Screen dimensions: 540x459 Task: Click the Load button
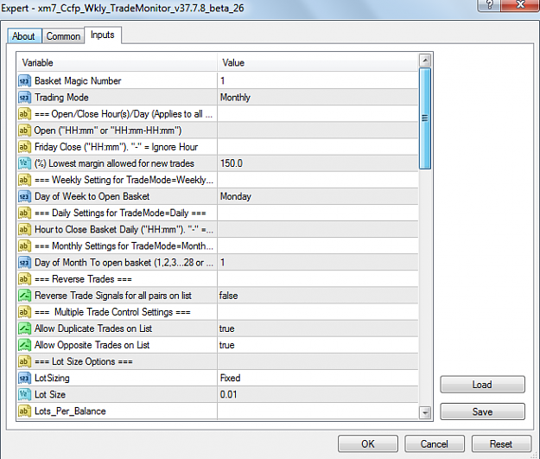pos(482,385)
